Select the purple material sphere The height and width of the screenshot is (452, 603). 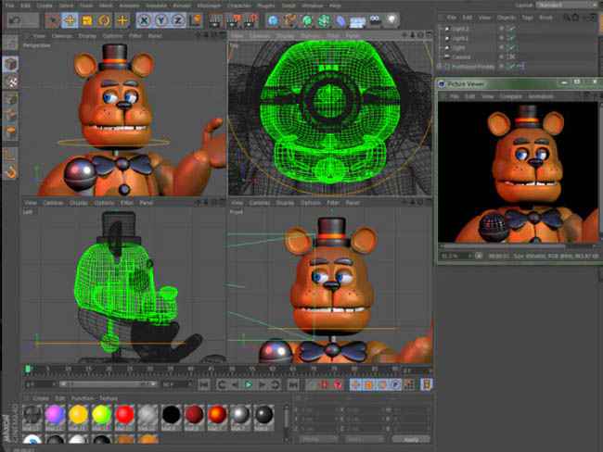55,415
